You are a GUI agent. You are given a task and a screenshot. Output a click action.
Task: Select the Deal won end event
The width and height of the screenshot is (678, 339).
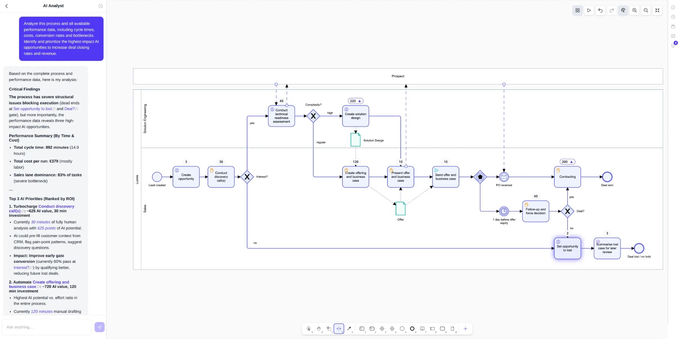point(607,177)
